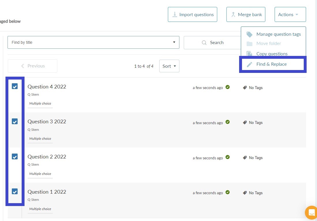Screen dimensions: 317x221
Task: Open the Question 4 2022 title
Action: click(47, 87)
